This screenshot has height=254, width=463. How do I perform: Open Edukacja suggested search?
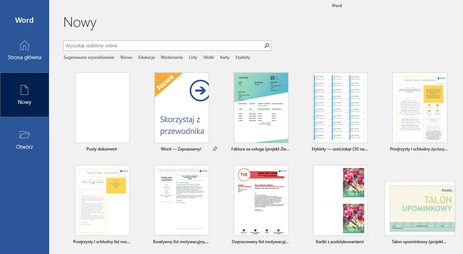[146, 57]
